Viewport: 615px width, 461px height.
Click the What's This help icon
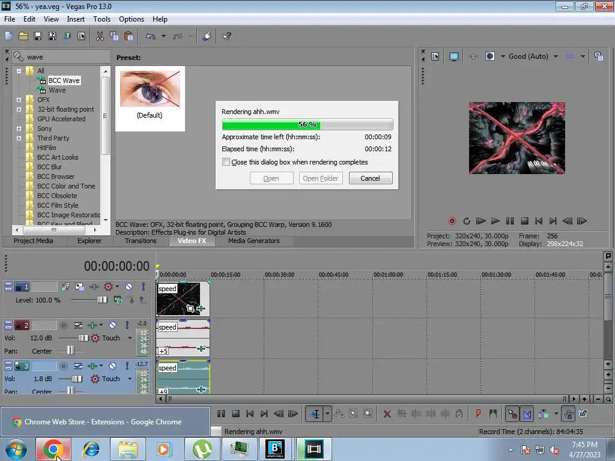226,36
